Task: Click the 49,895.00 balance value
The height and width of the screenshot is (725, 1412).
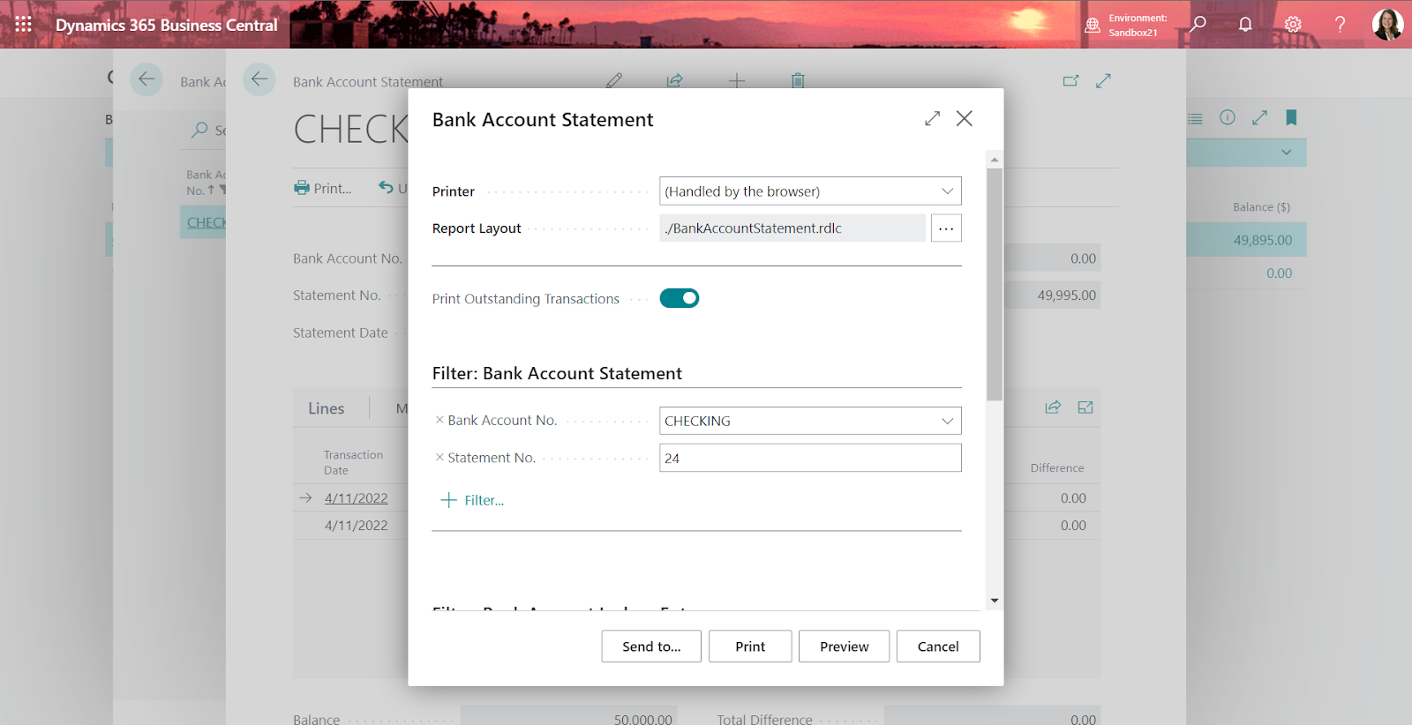Action: click(x=1263, y=240)
